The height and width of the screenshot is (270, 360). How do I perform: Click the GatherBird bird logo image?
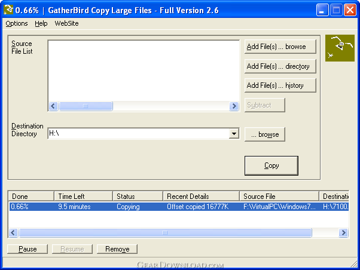click(x=340, y=48)
